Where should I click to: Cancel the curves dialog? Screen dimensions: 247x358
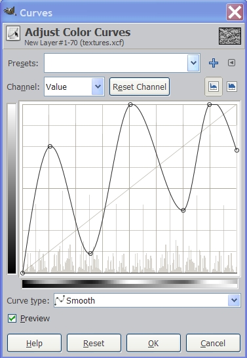click(x=213, y=343)
